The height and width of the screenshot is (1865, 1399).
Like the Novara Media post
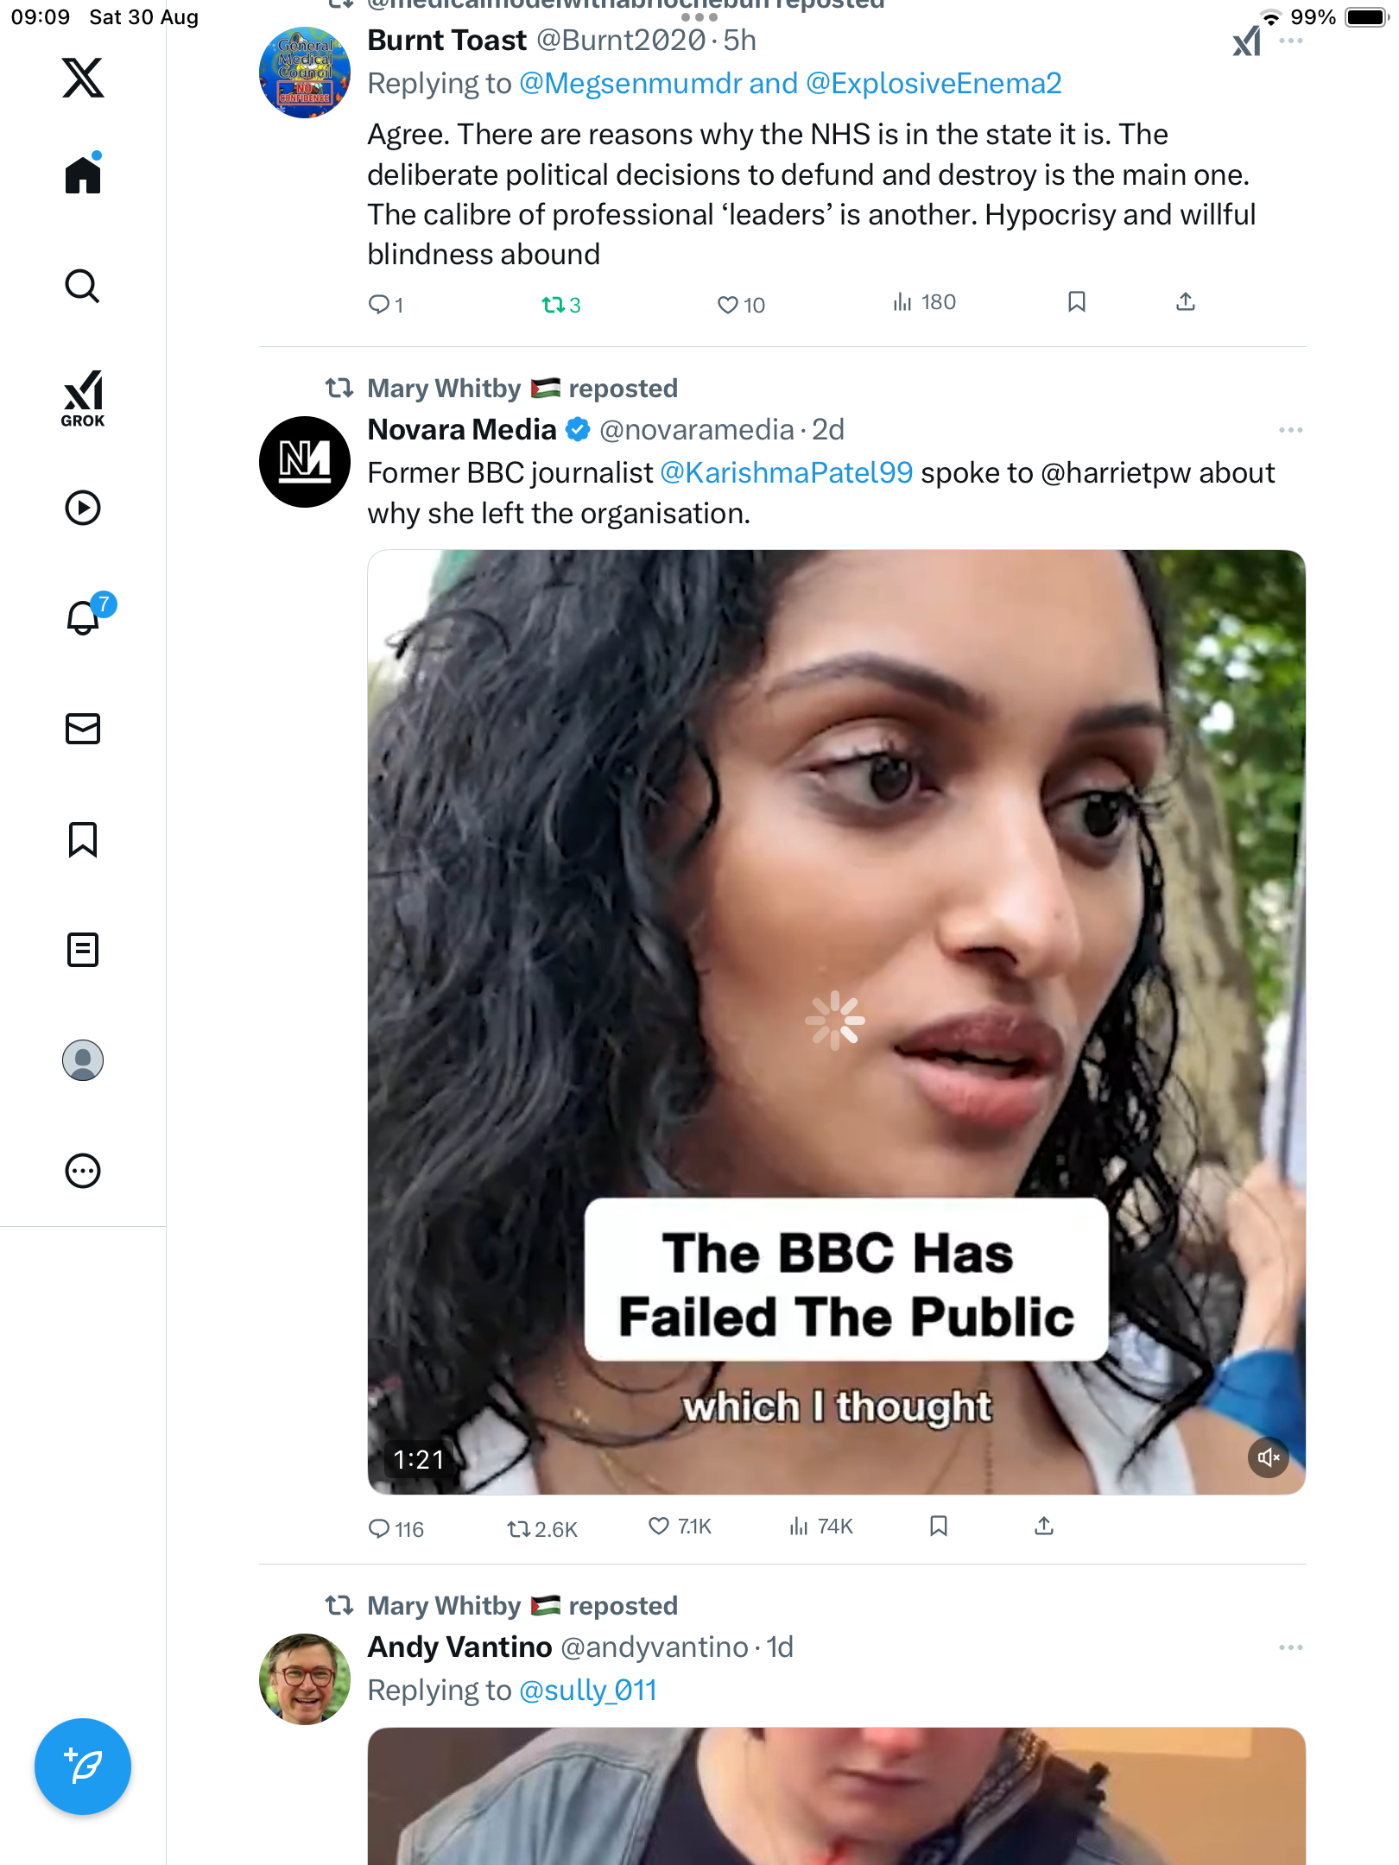(x=659, y=1527)
